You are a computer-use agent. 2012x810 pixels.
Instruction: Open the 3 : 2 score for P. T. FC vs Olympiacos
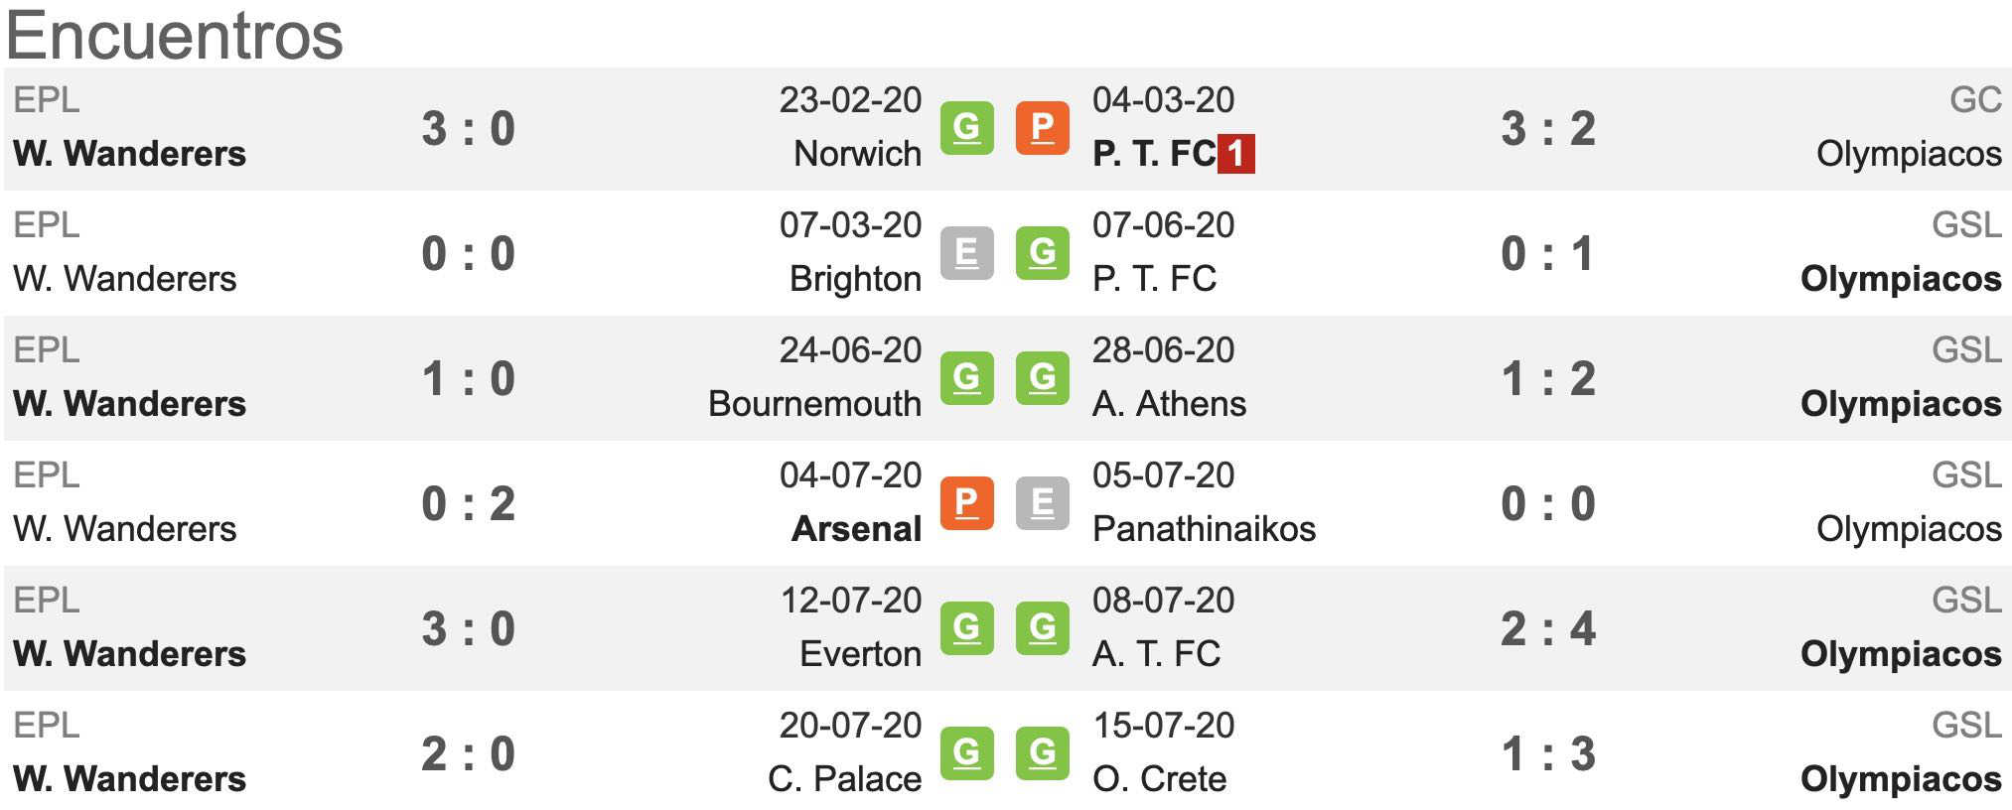(x=1548, y=129)
